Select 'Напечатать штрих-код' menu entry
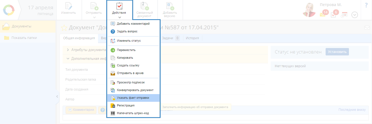This screenshot has width=372, height=124. [x=133, y=113]
